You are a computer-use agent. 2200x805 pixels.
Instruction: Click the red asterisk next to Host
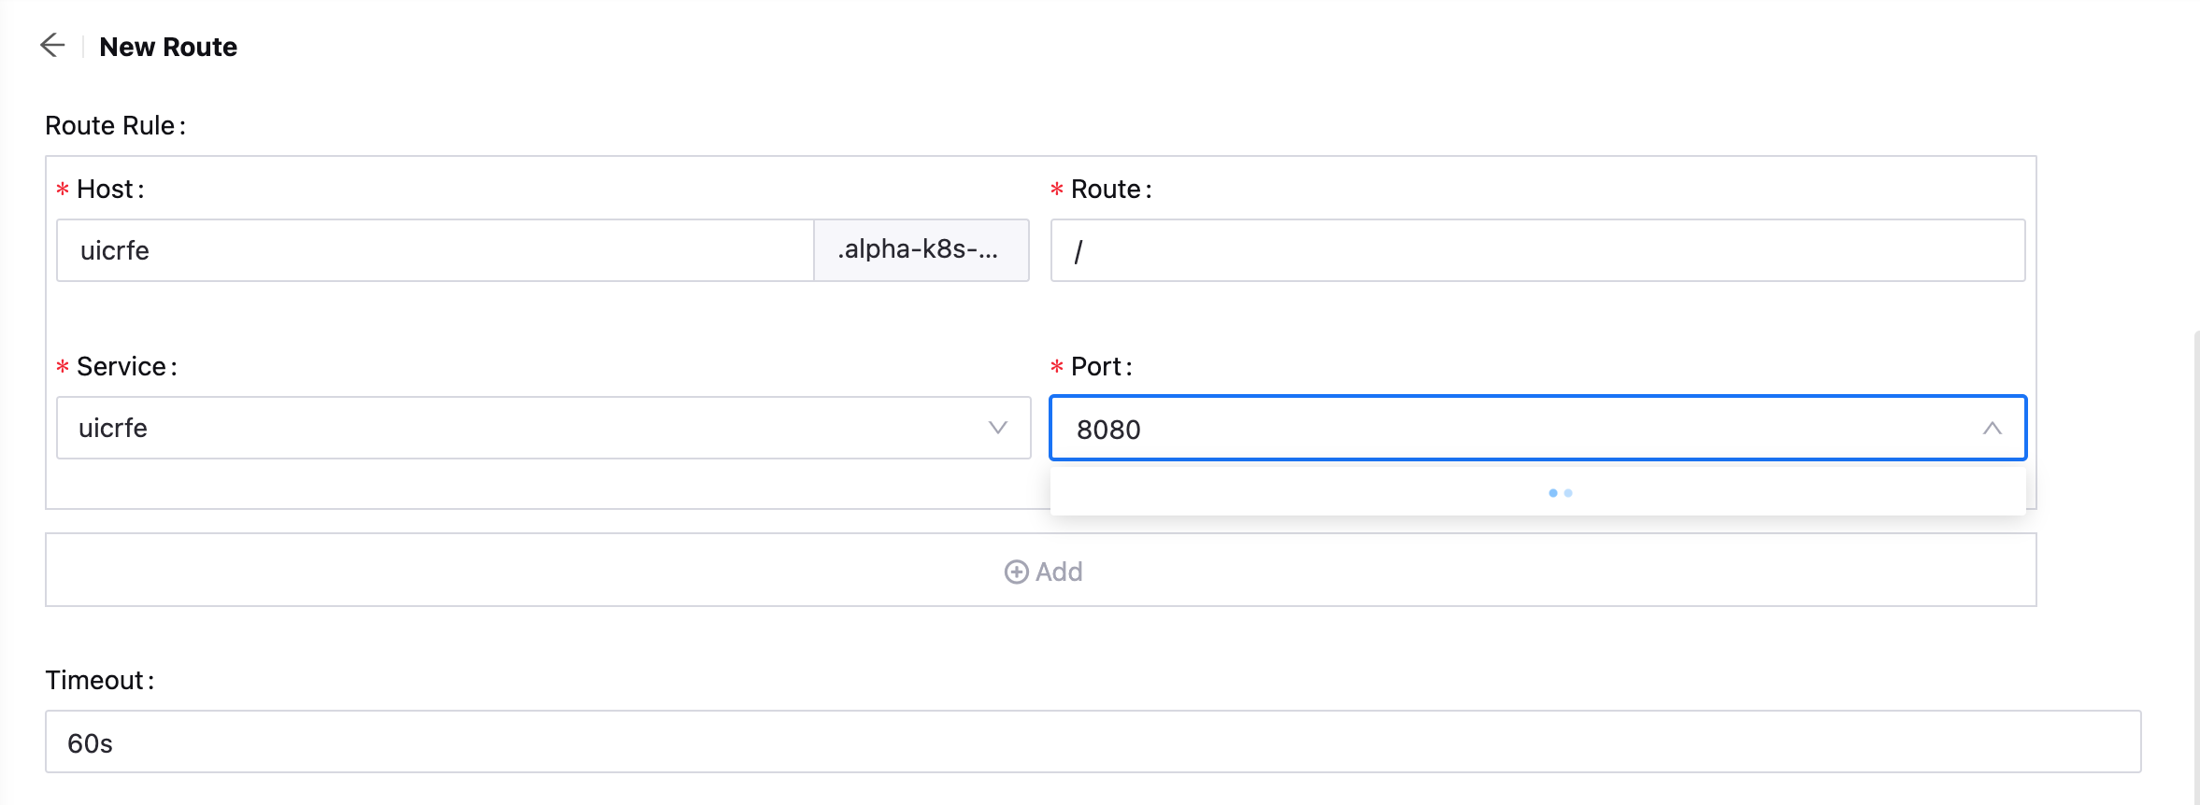(x=62, y=189)
